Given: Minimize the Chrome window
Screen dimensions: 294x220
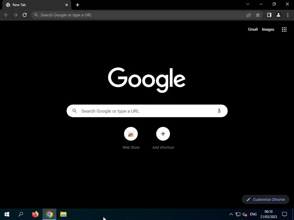Looking at the screenshot, I should [261, 4].
